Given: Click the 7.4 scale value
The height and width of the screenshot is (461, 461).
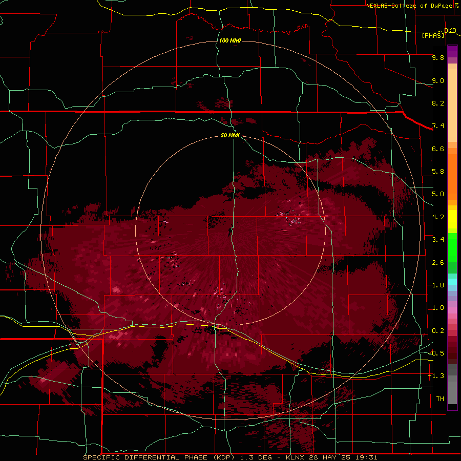Looking at the screenshot, I should pyautogui.click(x=438, y=126).
